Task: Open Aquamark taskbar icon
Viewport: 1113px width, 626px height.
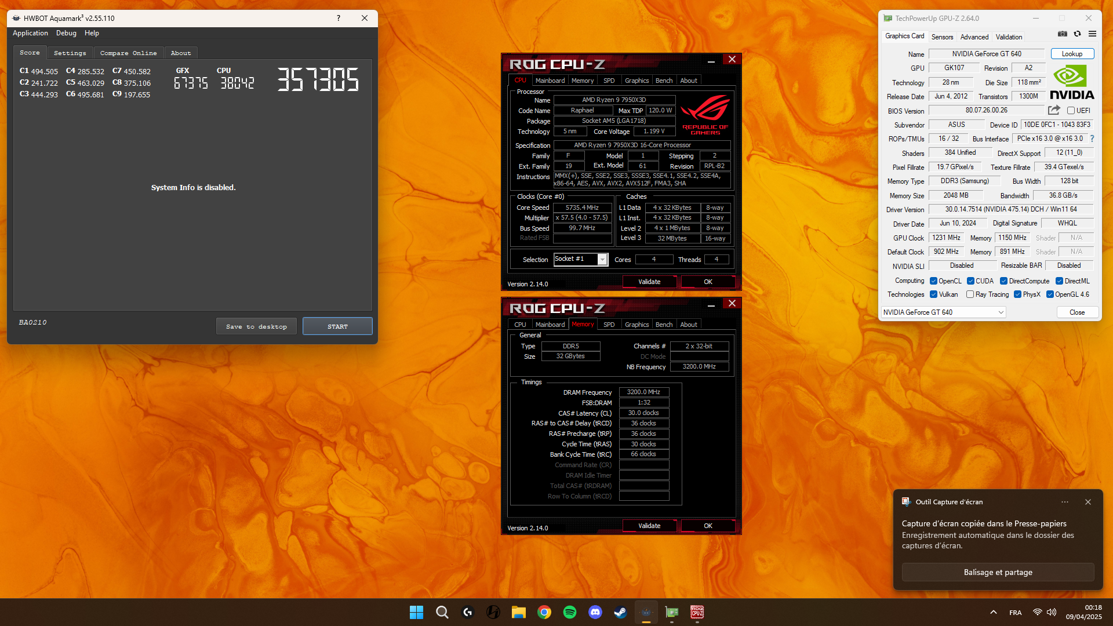Action: pos(646,612)
